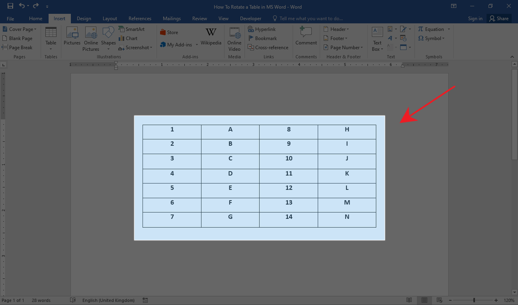Image resolution: width=518 pixels, height=305 pixels.
Task: Click the Share button
Action: tap(499, 19)
